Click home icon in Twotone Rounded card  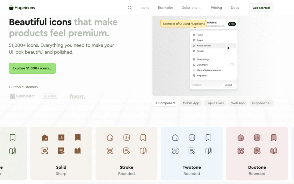coord(175,137)
